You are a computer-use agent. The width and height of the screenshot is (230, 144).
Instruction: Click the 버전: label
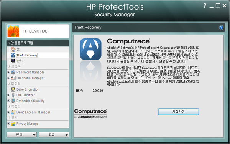pyautogui.click(x=79, y=91)
